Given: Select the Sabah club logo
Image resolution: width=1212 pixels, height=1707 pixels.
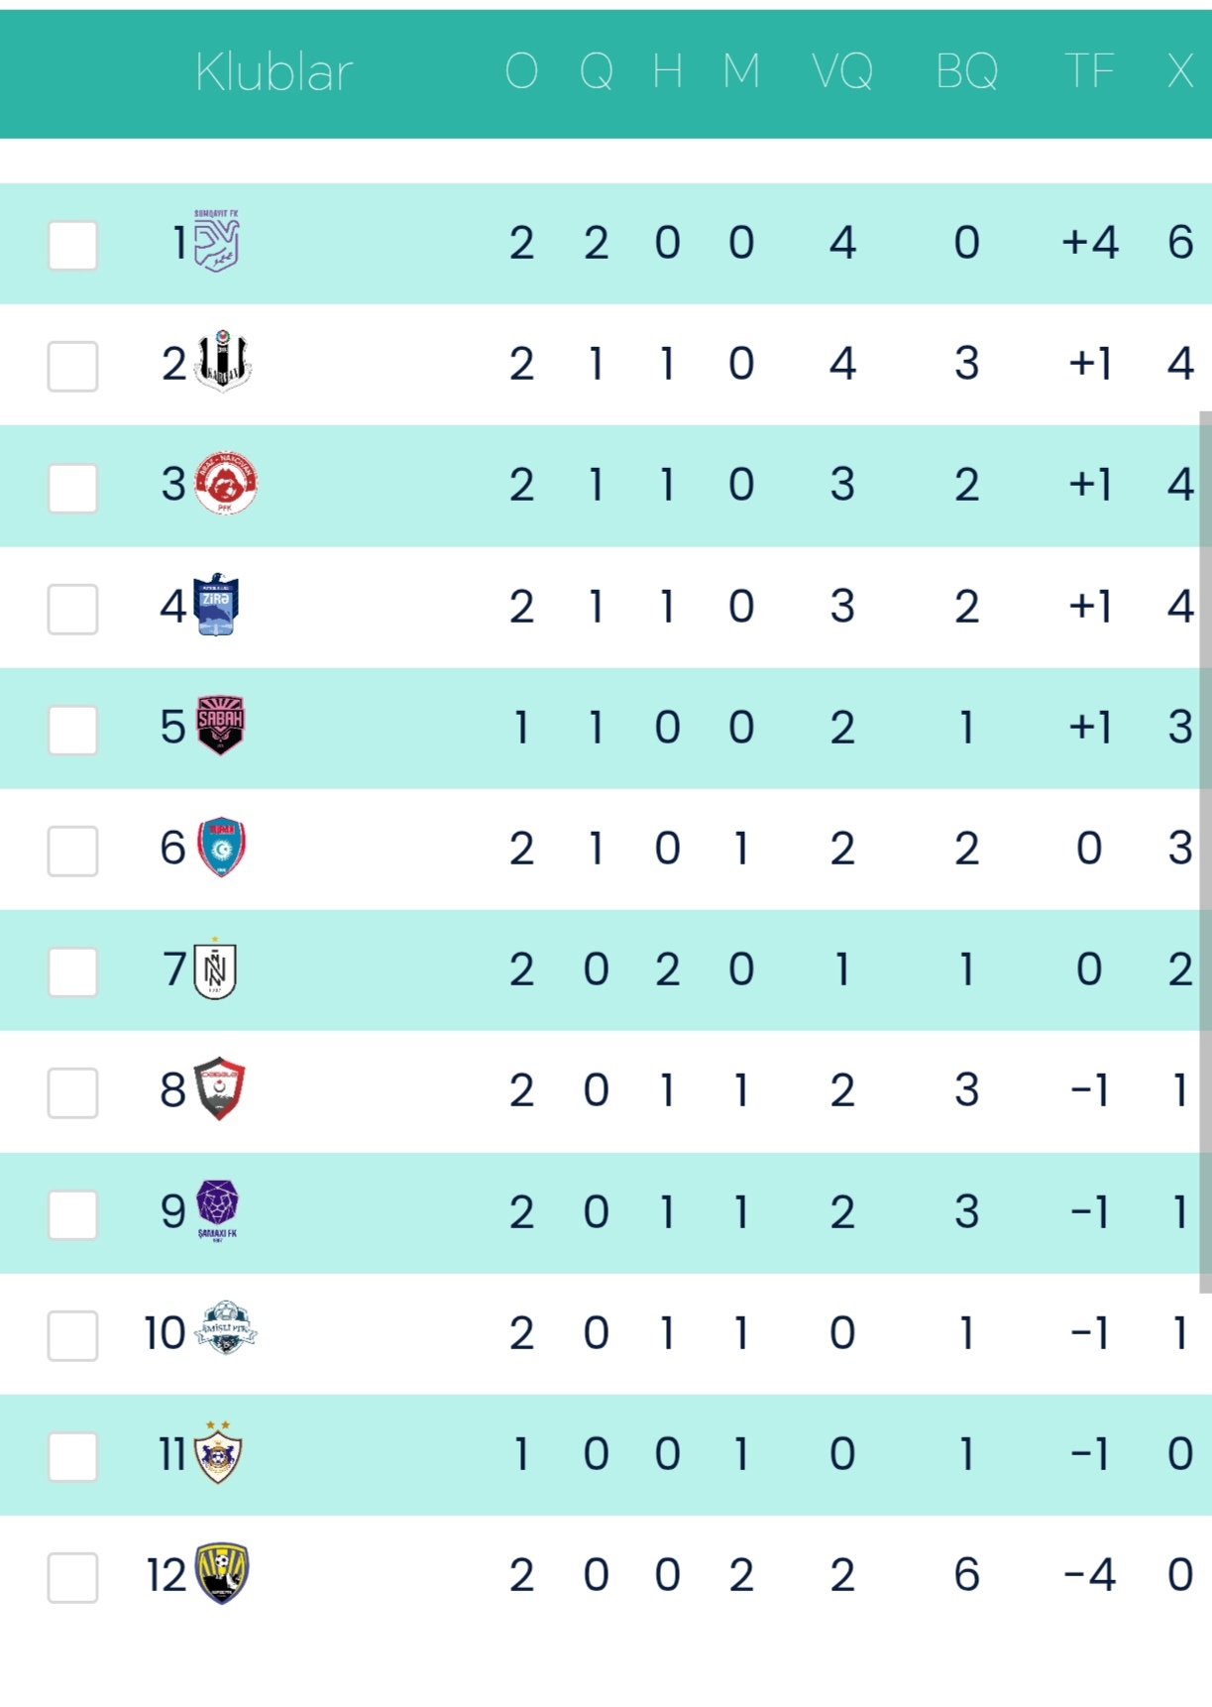Looking at the screenshot, I should pos(220,725).
